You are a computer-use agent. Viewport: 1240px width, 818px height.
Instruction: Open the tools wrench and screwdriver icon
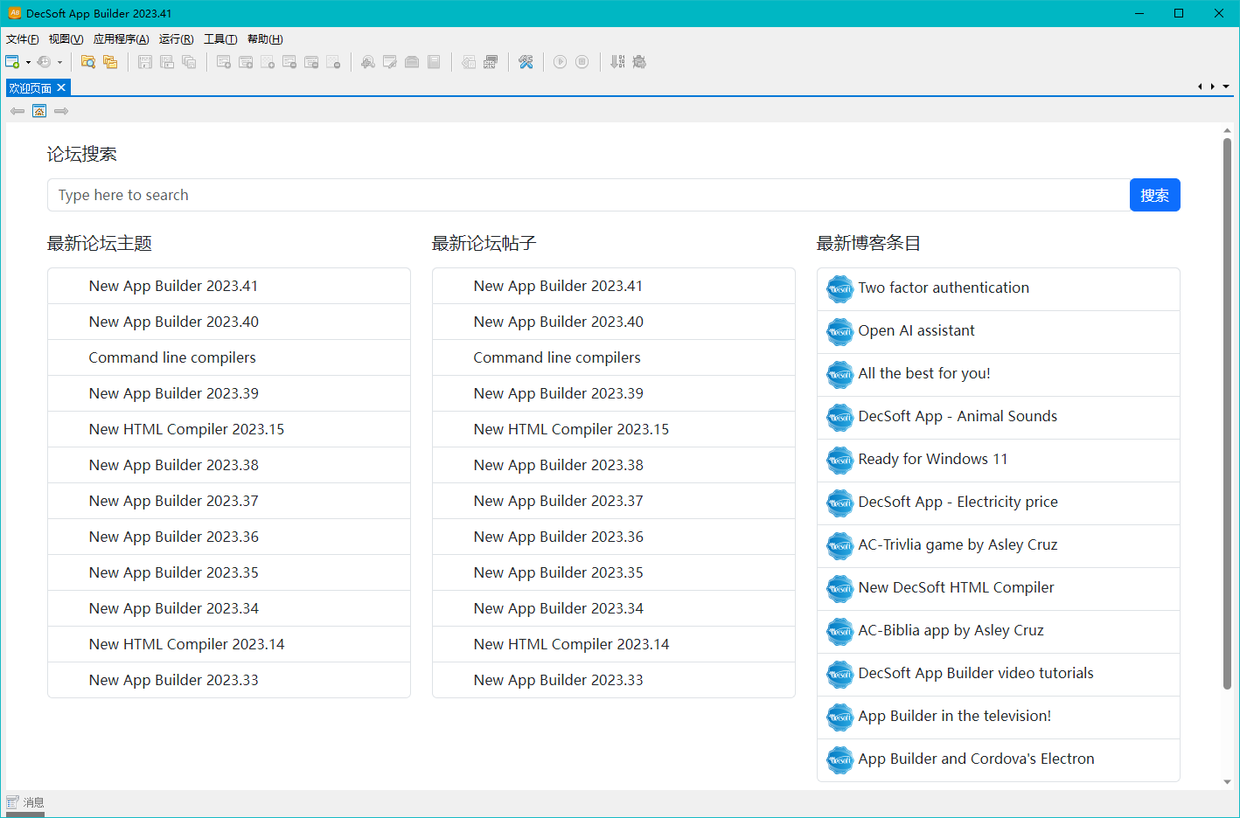point(526,62)
